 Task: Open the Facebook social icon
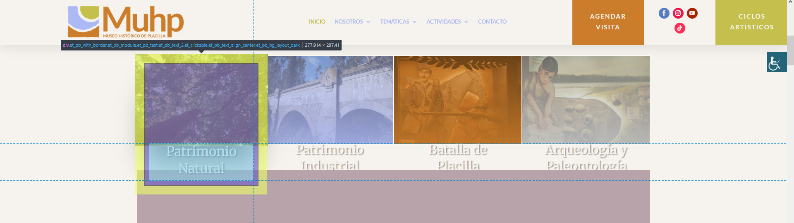[x=664, y=13]
